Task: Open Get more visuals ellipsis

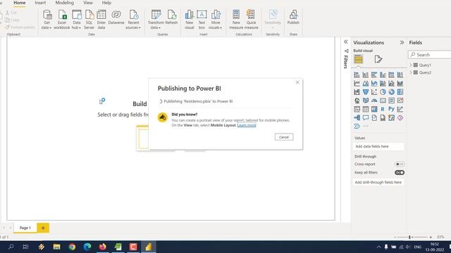Action: click(x=366, y=126)
